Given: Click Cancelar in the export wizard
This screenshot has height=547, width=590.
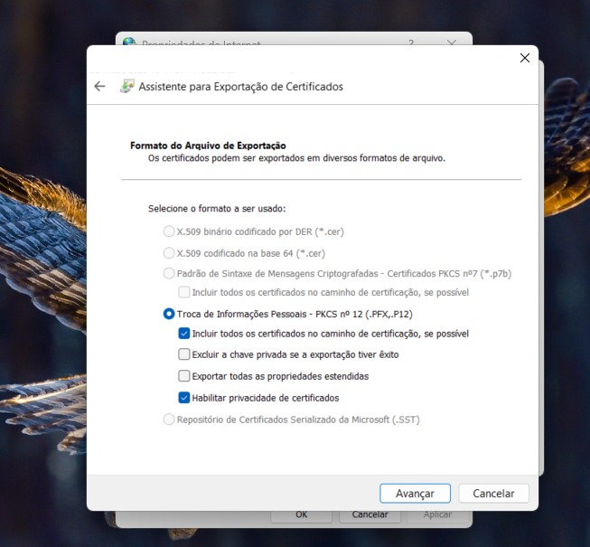Looking at the screenshot, I should point(493,494).
